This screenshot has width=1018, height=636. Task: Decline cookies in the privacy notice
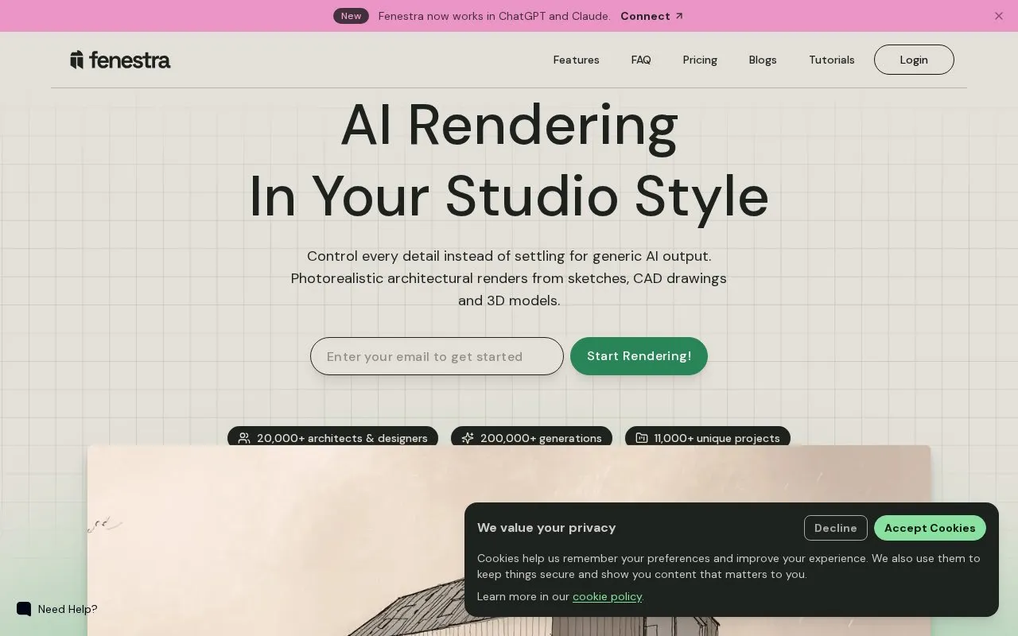(836, 528)
